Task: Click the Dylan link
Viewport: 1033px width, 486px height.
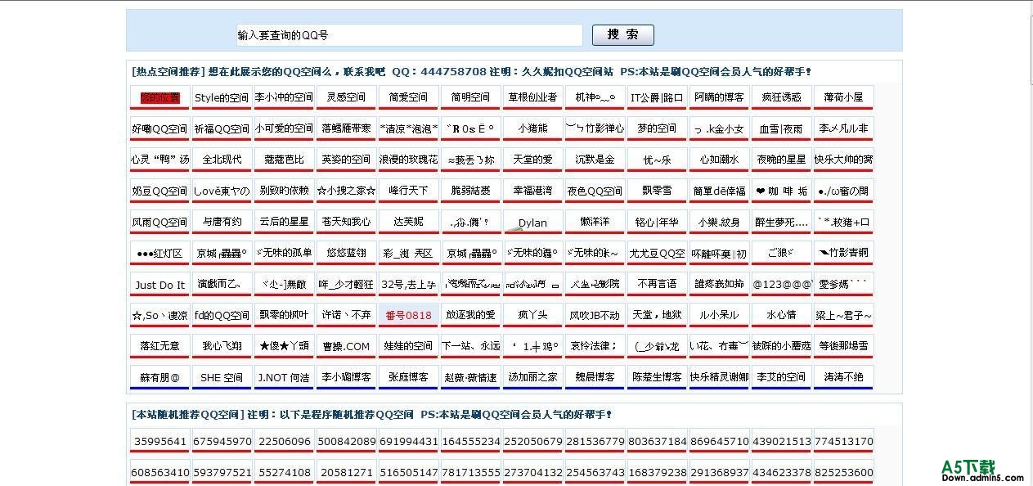Action: pyautogui.click(x=532, y=223)
